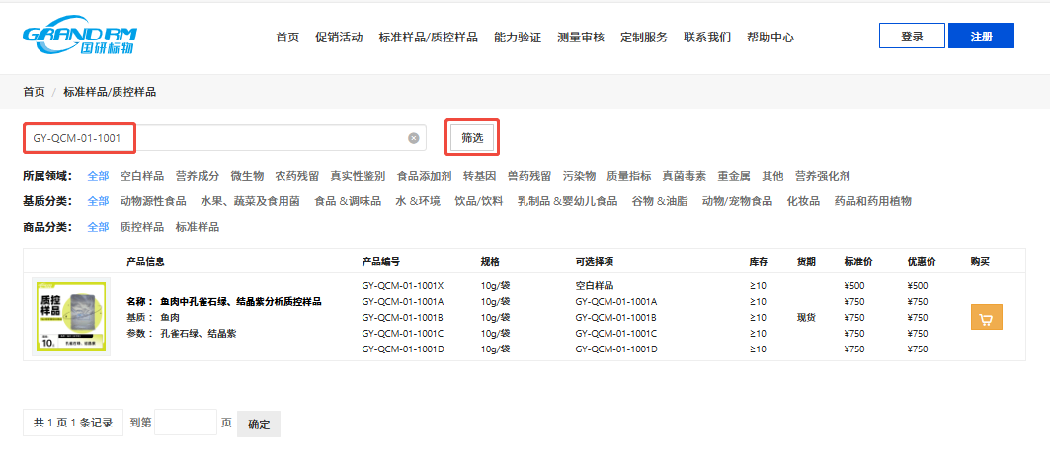Click the 首页 breadcrumb link
The width and height of the screenshot is (1050, 465).
click(x=34, y=92)
